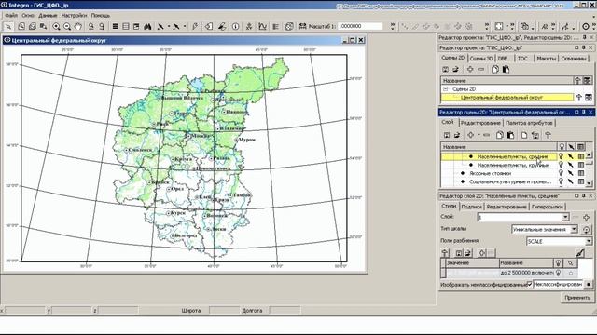Click the paste icon in project editor toolbar

tap(506, 69)
